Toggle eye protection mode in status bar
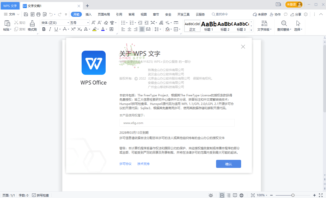The width and height of the screenshot is (326, 198). (211, 195)
